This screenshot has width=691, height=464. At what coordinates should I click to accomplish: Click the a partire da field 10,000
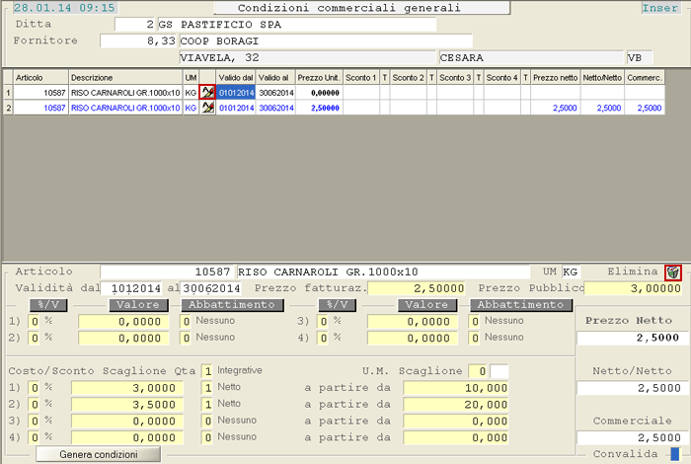click(x=456, y=388)
